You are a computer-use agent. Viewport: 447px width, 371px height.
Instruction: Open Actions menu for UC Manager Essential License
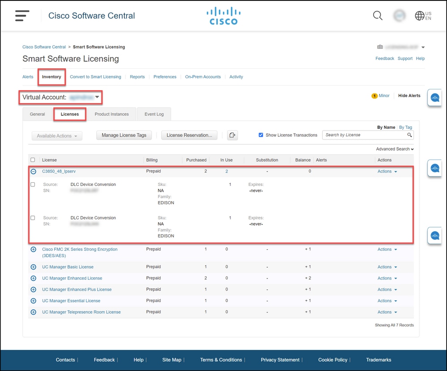point(387,301)
